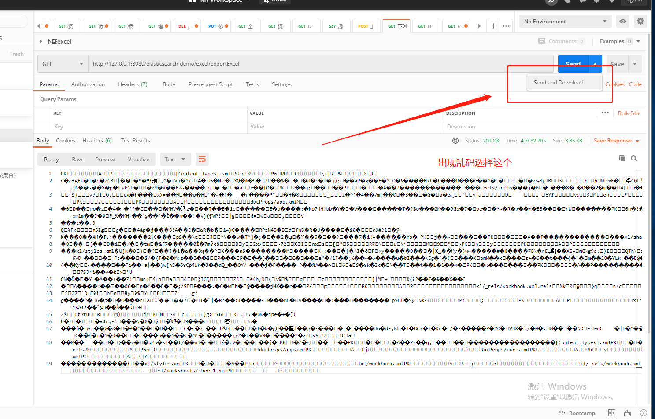Switch response view to Preview

pos(105,159)
